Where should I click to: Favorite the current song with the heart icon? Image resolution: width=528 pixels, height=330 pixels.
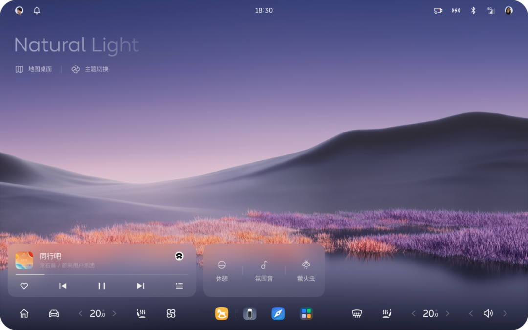click(x=24, y=286)
